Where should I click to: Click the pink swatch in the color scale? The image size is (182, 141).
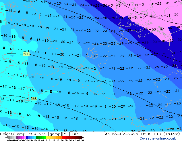coord(25,137)
